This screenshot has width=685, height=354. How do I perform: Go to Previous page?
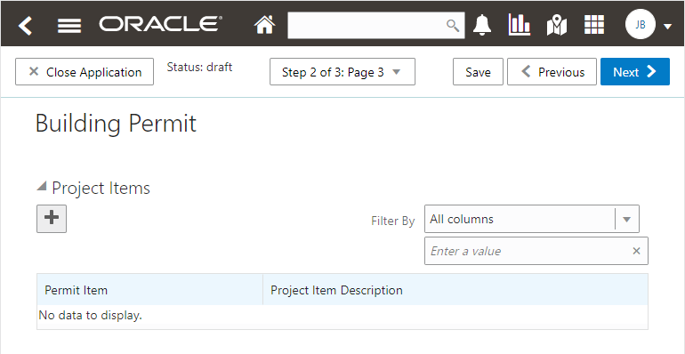click(x=552, y=72)
